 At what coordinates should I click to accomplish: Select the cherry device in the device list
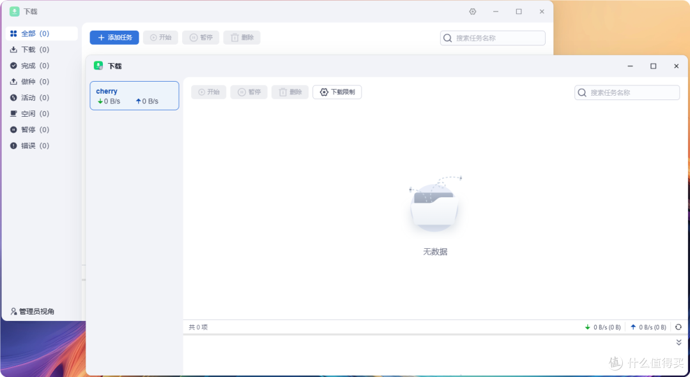134,95
